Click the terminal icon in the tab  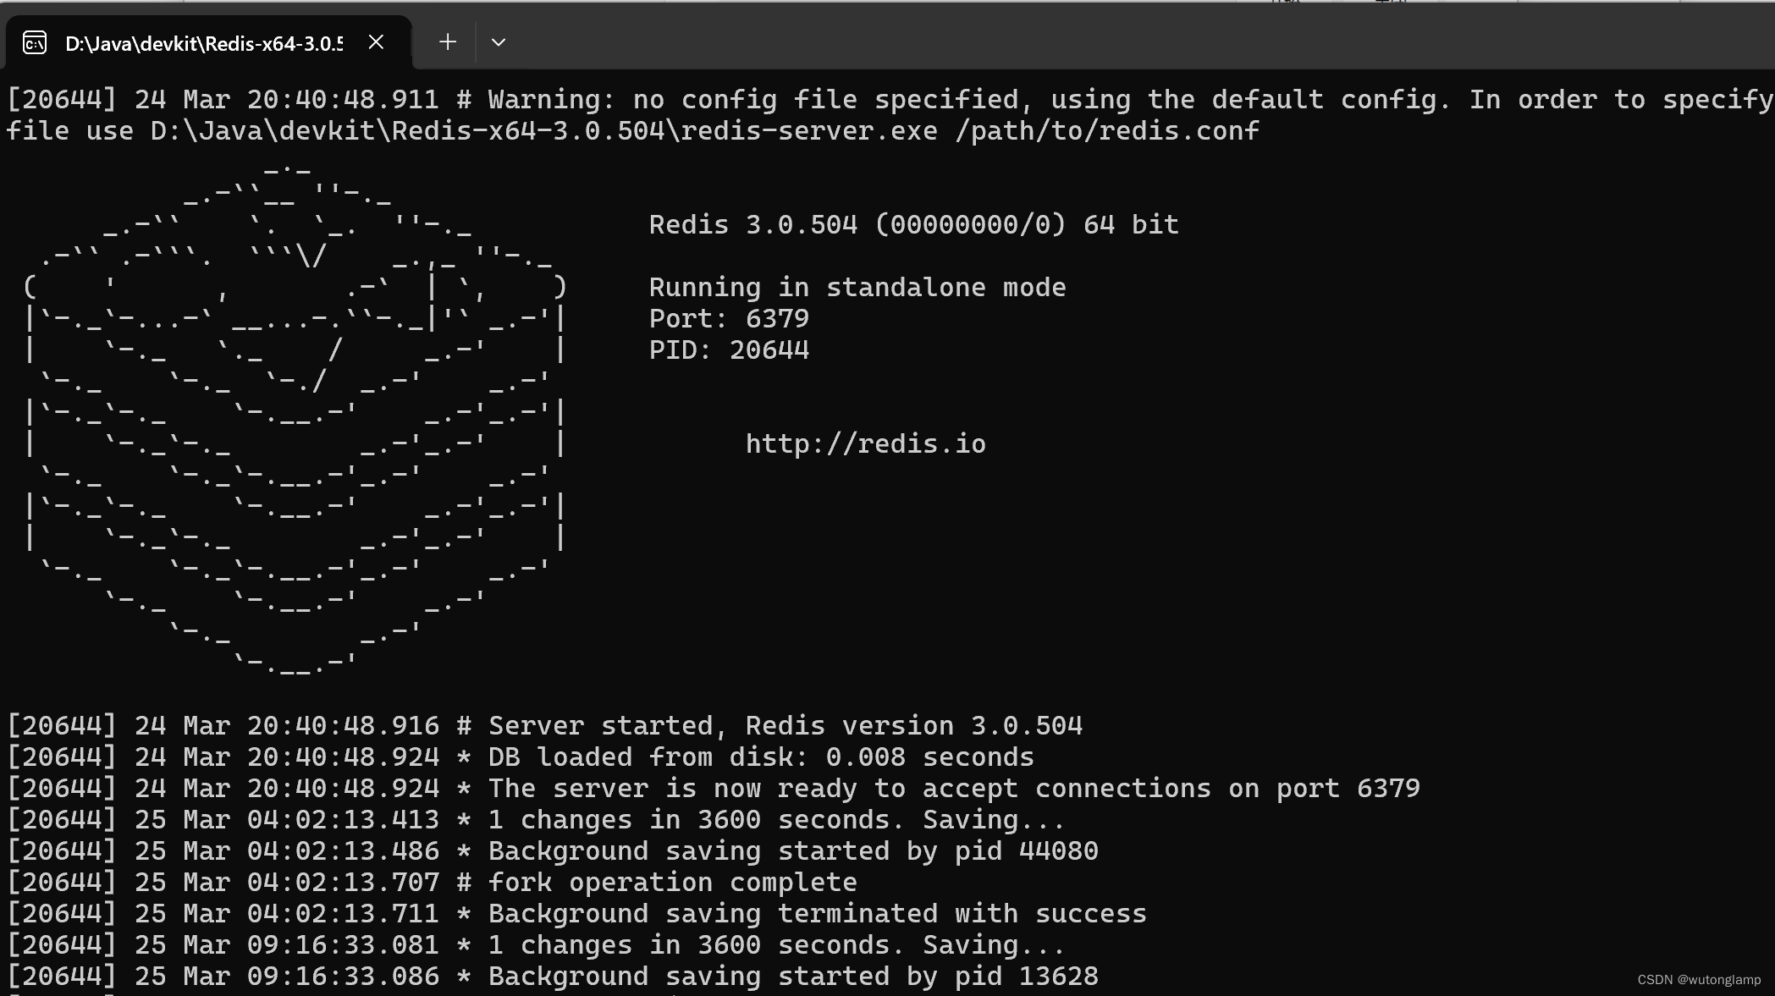(35, 42)
